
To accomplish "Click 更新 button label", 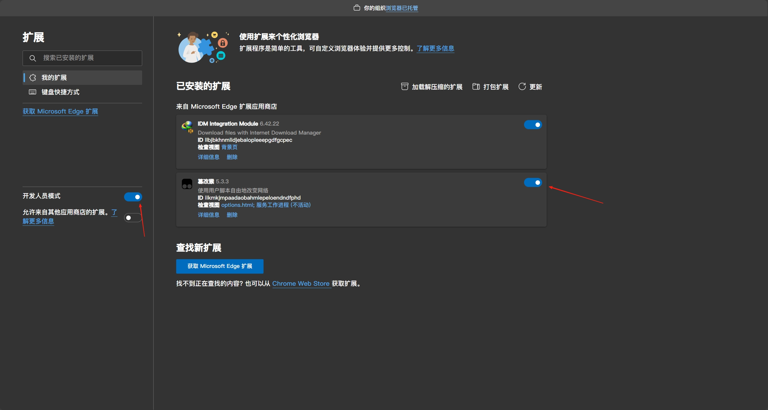I will pyautogui.click(x=535, y=87).
